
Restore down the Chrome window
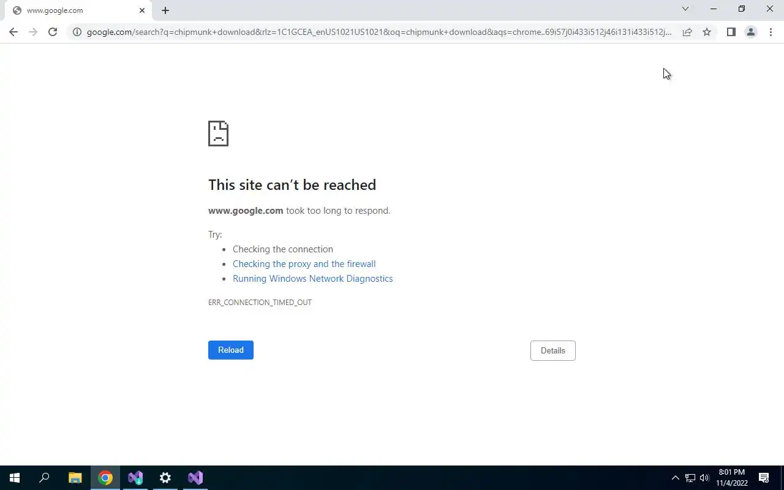coord(742,9)
